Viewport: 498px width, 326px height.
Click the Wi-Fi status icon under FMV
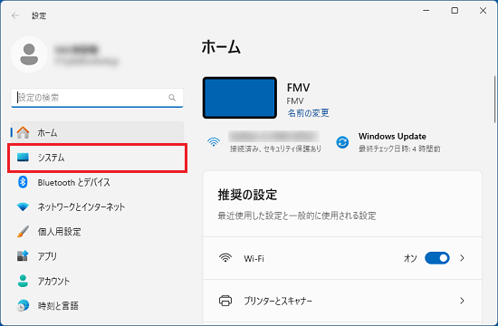pyautogui.click(x=214, y=141)
